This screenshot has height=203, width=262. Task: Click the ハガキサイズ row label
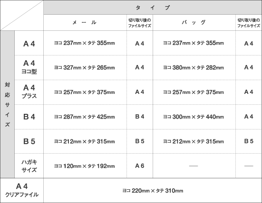pyautogui.click(x=29, y=166)
